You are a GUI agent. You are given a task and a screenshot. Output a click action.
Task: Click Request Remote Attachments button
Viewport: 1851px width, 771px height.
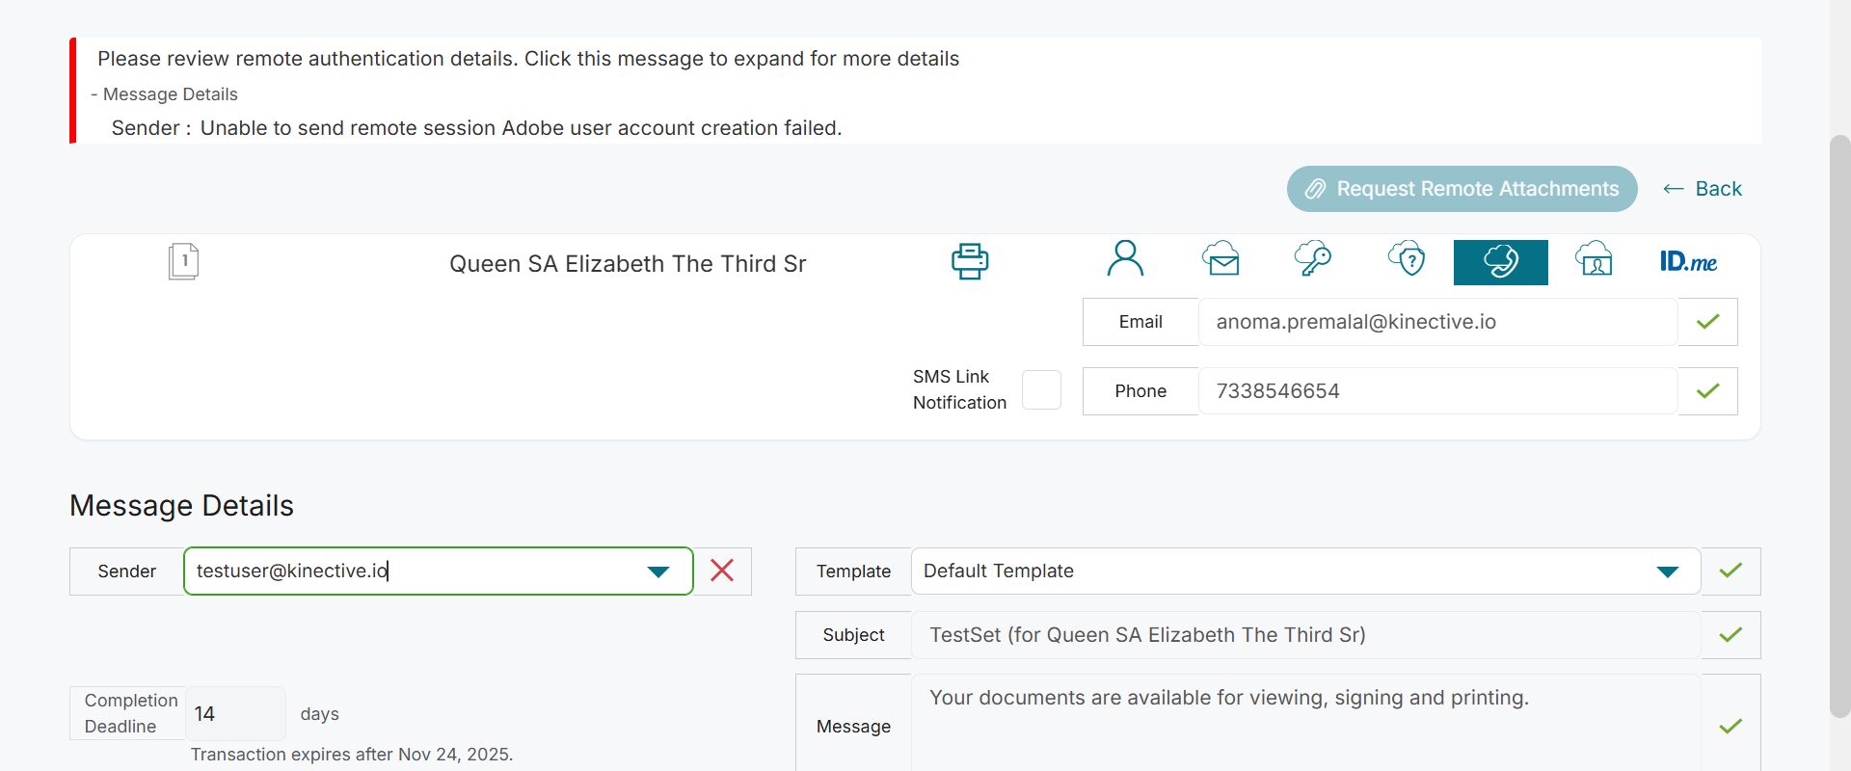pos(1462,189)
